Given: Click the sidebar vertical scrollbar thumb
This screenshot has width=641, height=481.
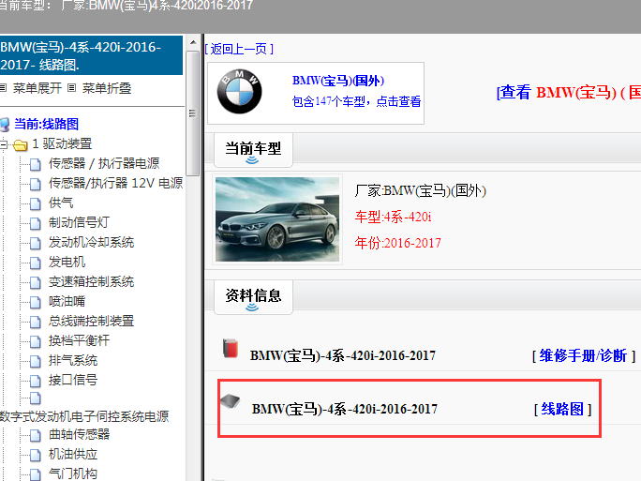Looking at the screenshot, I should 192,113.
